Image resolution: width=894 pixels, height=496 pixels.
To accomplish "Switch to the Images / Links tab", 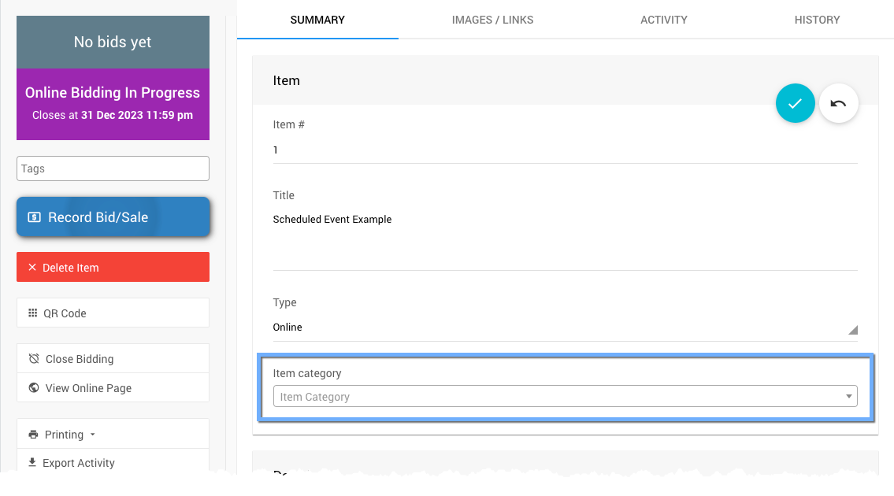I will 492,20.
